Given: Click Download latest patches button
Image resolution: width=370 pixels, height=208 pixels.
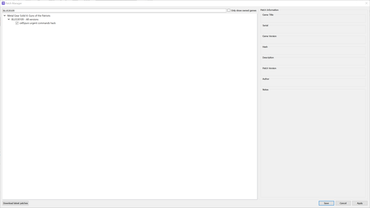Looking at the screenshot, I should 16,203.
